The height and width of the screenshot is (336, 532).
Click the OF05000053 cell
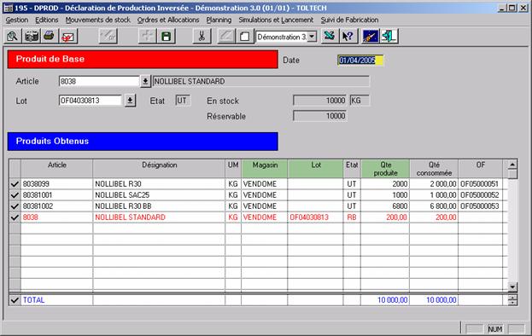pyautogui.click(x=481, y=206)
